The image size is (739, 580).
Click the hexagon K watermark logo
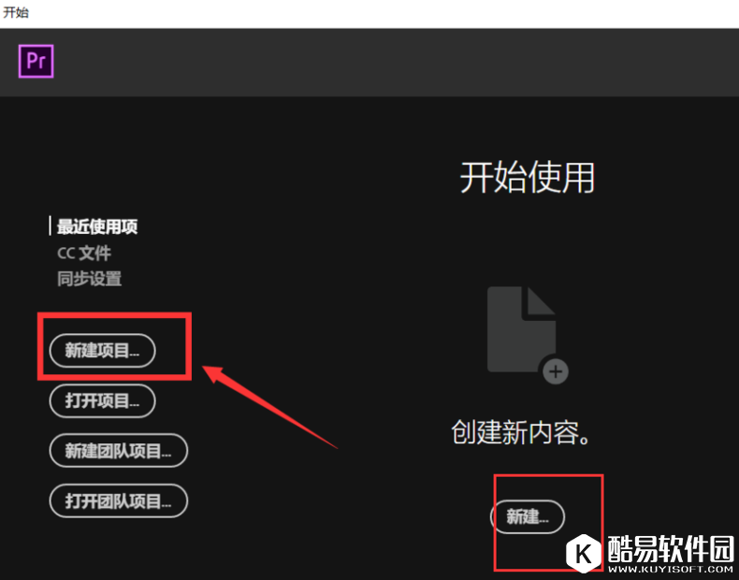584,553
